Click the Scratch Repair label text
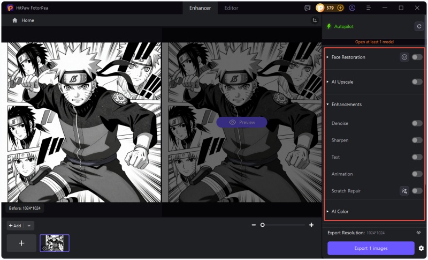 pos(346,191)
